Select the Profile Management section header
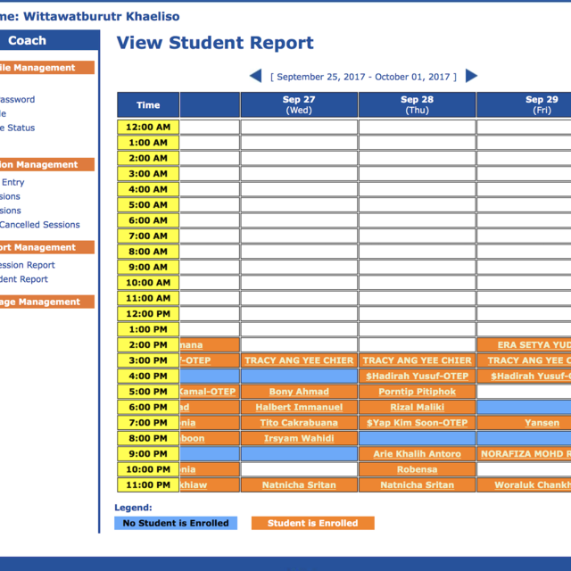This screenshot has height=571, width=571. point(47,68)
